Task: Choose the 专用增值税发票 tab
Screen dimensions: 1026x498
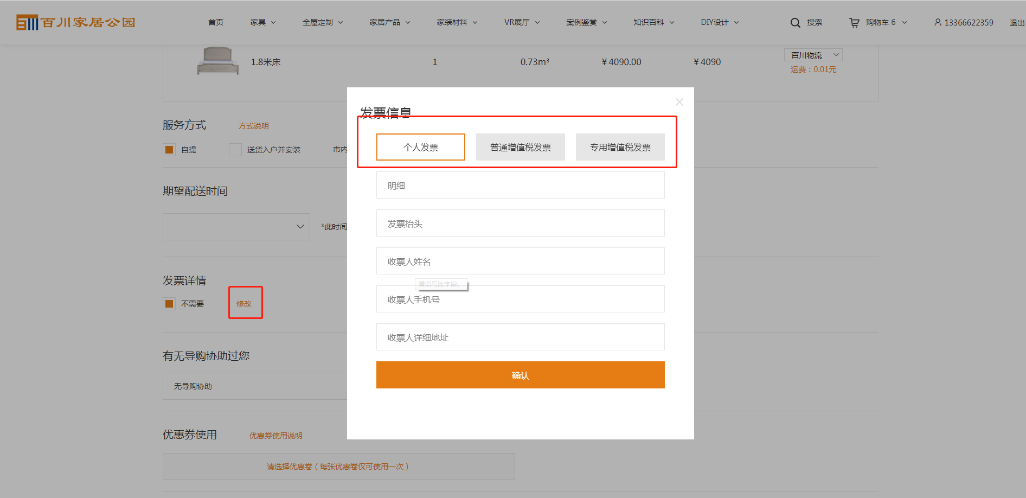Action: click(620, 147)
